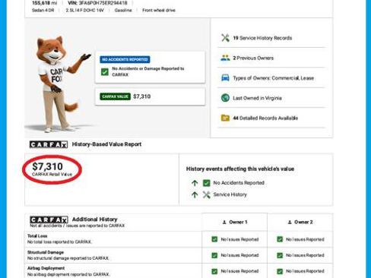The width and height of the screenshot is (371, 278).
Task: Click the Service History wrench icon
Action: point(225,38)
